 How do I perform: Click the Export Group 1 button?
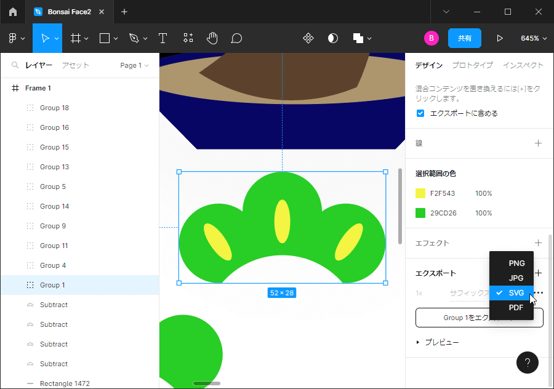pyautogui.click(x=479, y=318)
